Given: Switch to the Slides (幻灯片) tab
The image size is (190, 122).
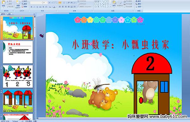Looking at the screenshot, I should tap(3, 14).
